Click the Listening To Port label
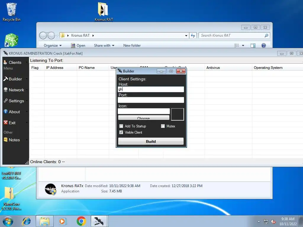The height and width of the screenshot is (227, 303). 46,60
